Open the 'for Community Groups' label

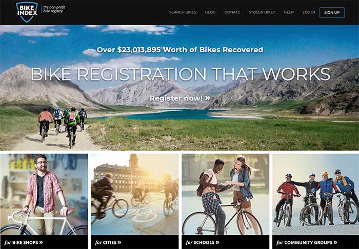(307, 242)
